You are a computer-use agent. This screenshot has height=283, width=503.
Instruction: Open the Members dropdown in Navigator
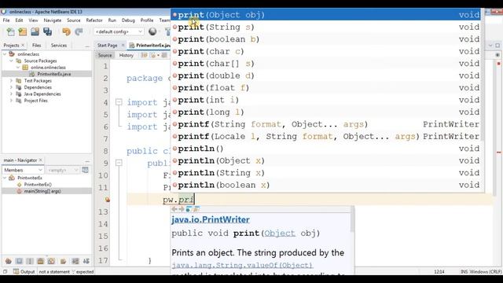click(x=23, y=170)
